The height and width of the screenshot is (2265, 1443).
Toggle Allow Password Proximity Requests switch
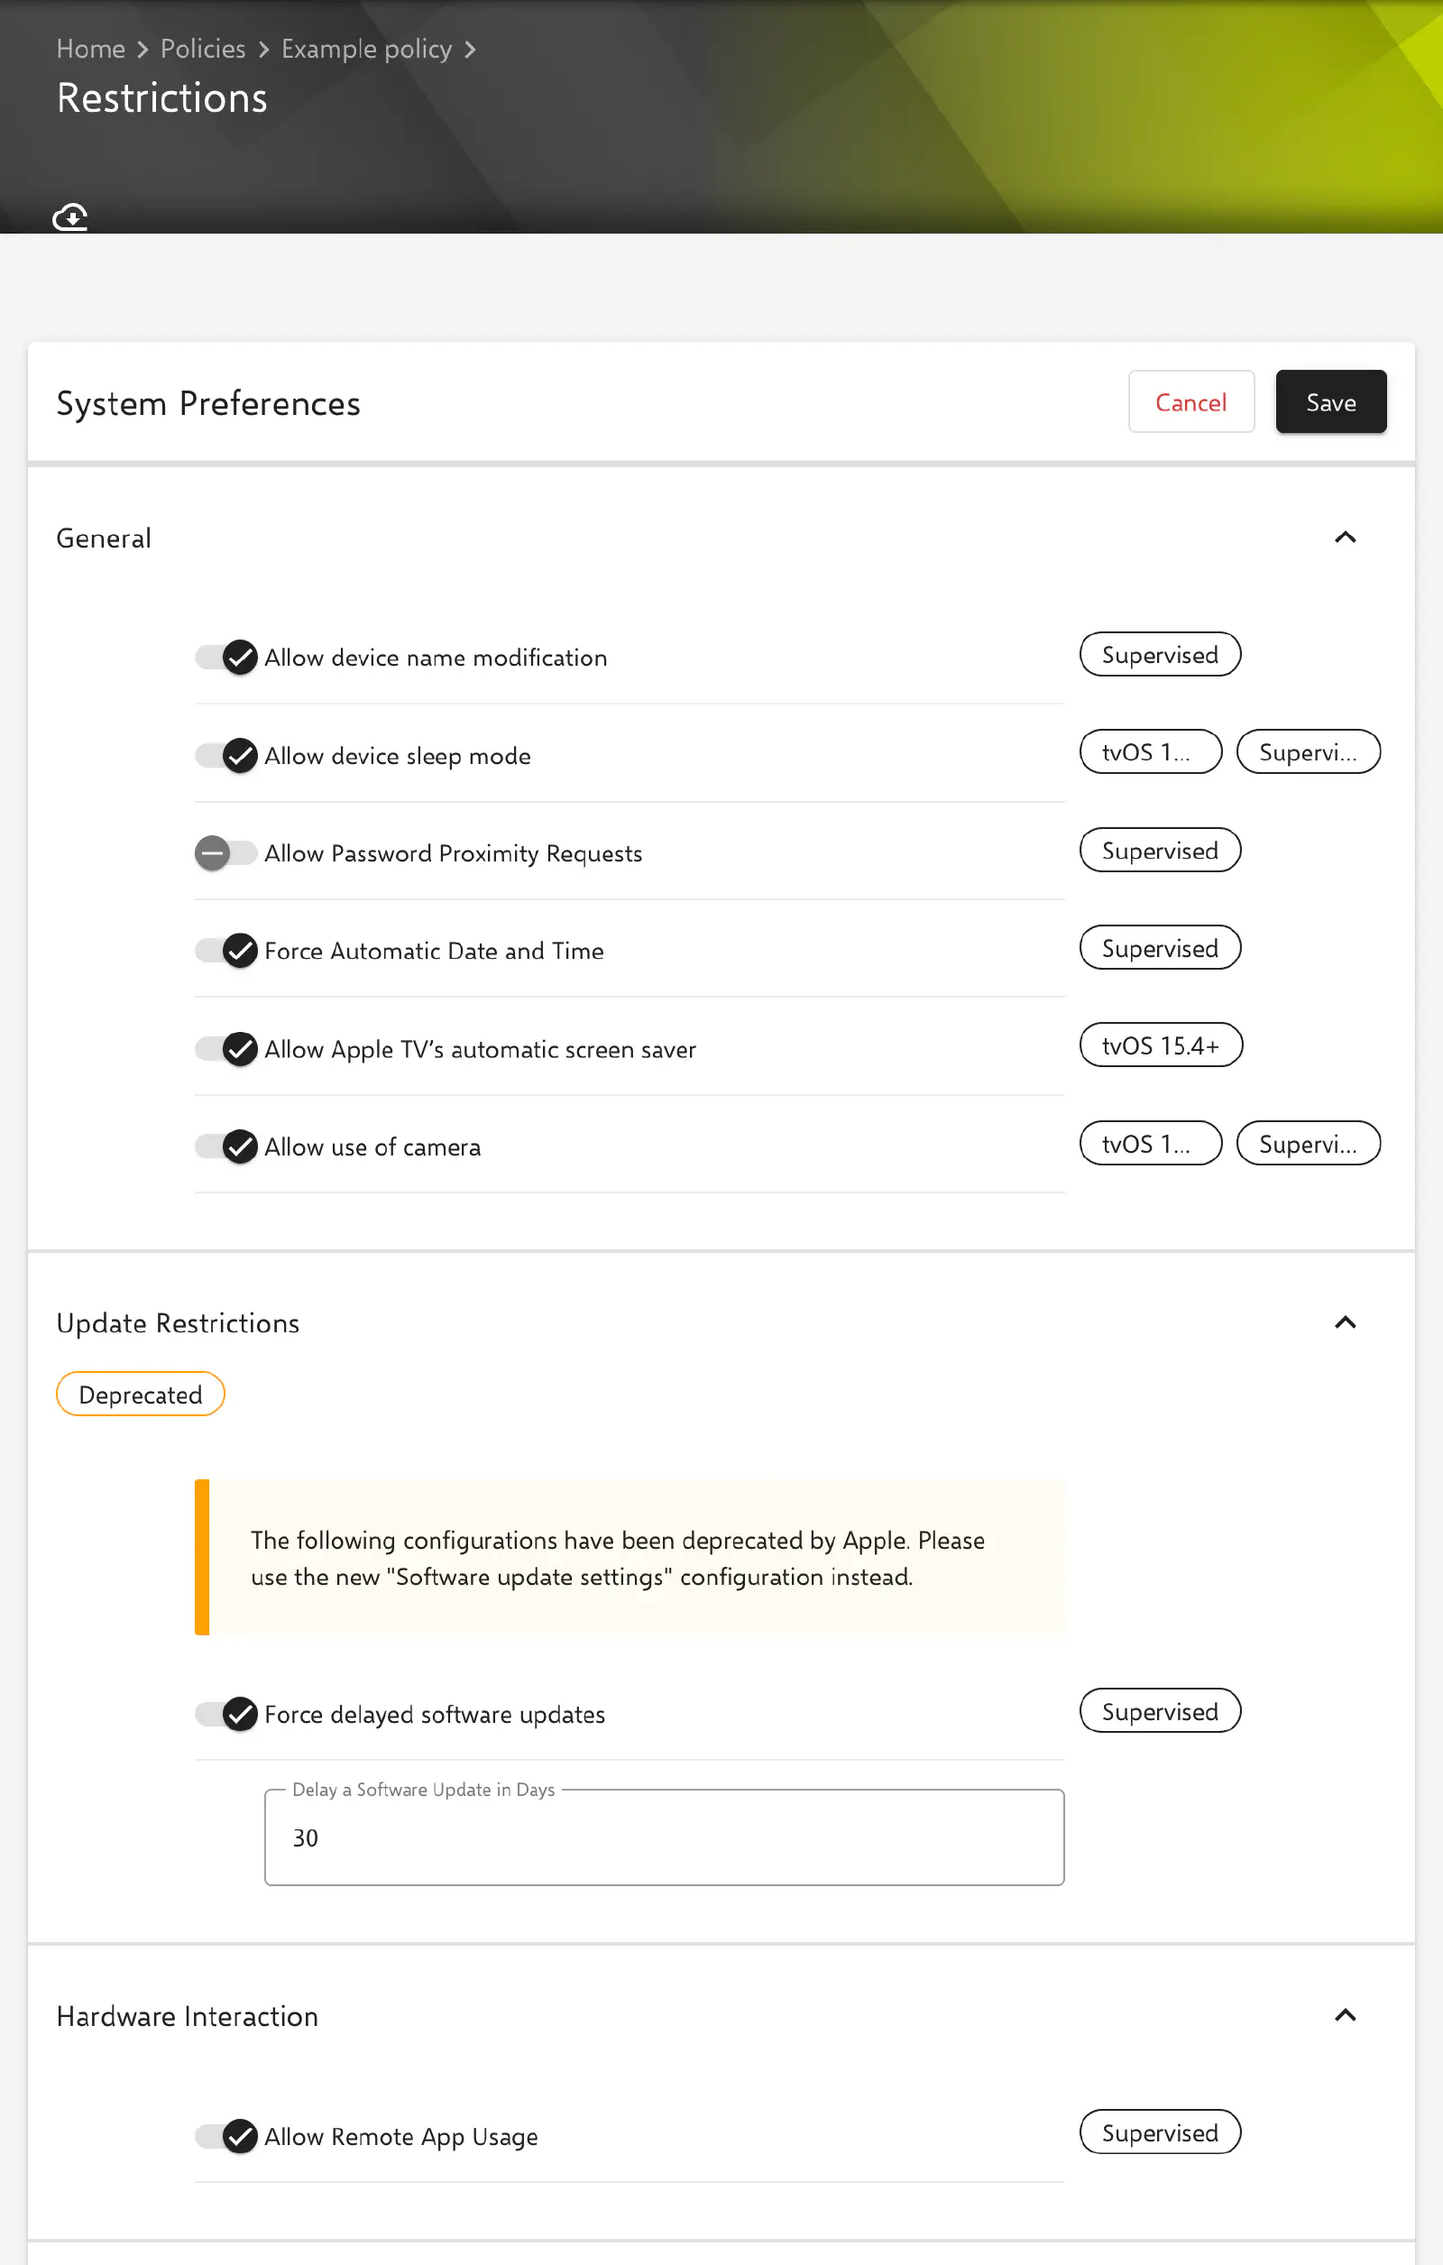tap(225, 853)
